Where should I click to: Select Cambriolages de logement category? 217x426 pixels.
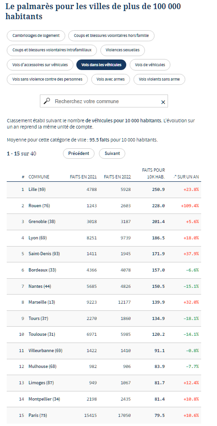coord(36,35)
